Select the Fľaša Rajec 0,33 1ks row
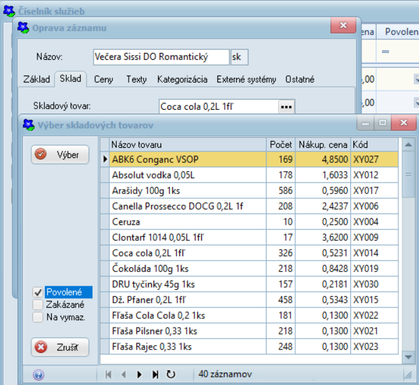This screenshot has width=419, height=385. click(249, 346)
